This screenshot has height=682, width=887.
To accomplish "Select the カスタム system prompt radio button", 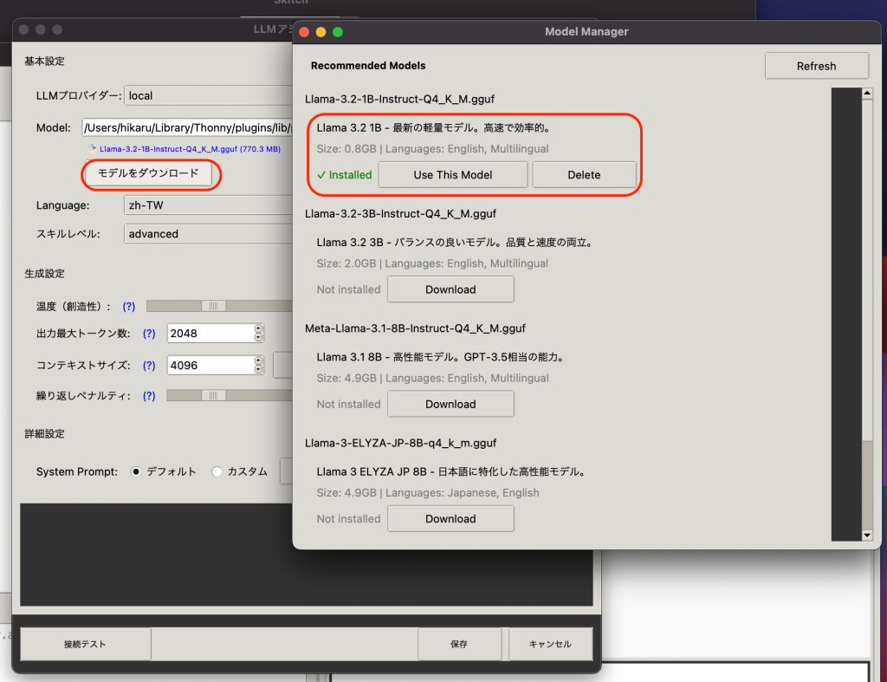I will [x=217, y=471].
